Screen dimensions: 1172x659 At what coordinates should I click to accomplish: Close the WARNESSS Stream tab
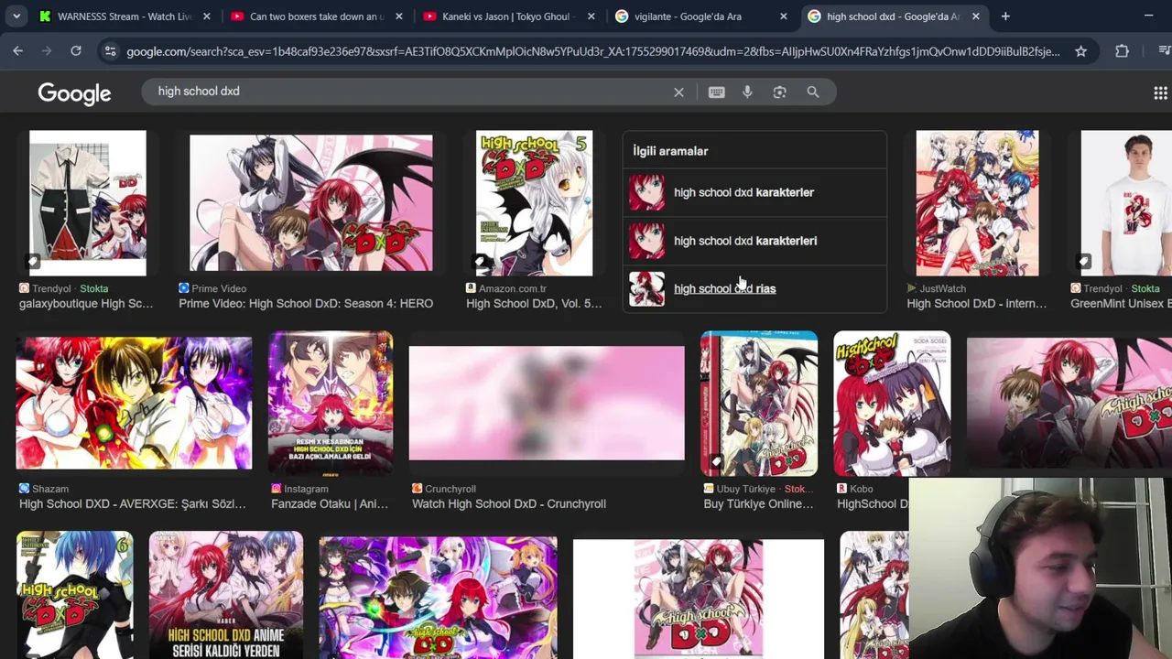click(x=206, y=16)
